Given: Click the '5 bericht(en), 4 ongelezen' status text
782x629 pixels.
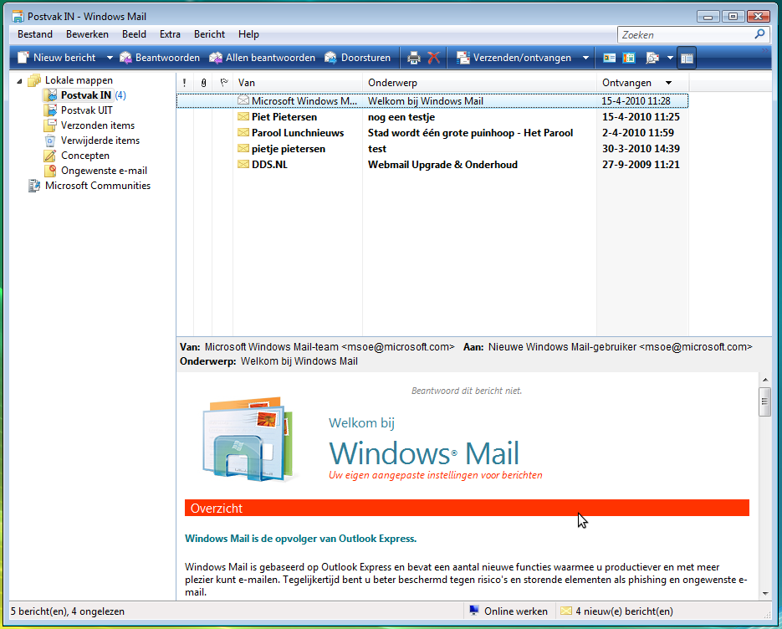Looking at the screenshot, I should tap(68, 611).
